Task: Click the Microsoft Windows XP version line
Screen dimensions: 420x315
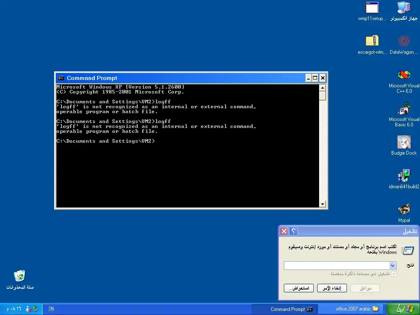Action: coord(120,87)
